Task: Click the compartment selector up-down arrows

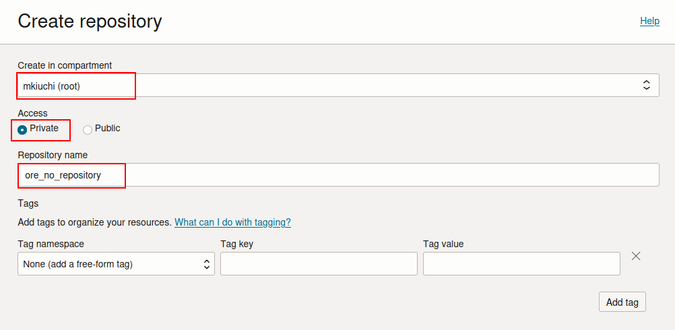Action: 646,86
